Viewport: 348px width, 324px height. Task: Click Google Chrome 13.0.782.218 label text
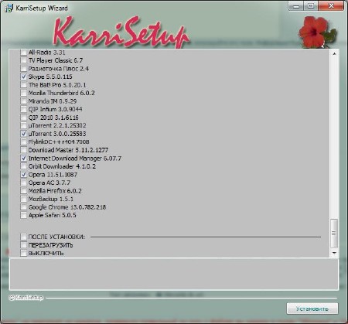(67, 207)
